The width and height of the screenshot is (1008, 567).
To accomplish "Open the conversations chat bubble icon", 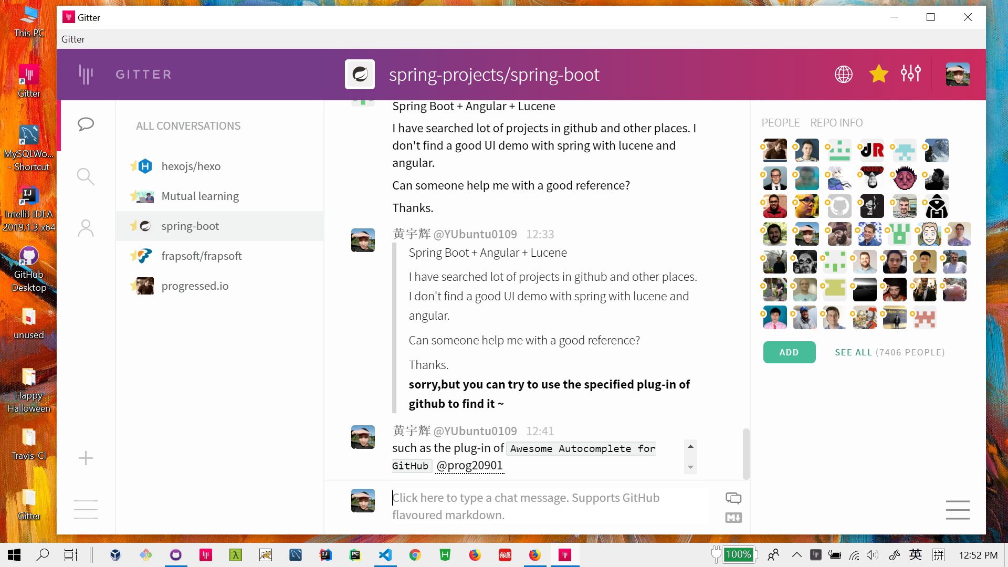I will click(86, 124).
